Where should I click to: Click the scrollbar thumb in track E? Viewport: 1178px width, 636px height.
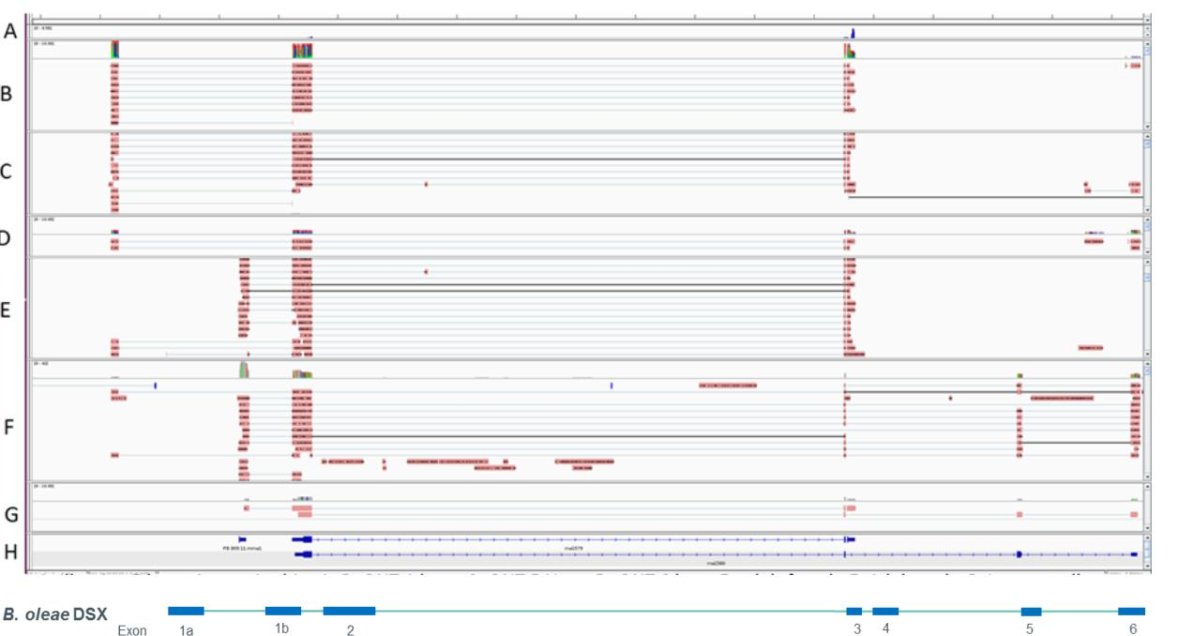click(x=1149, y=277)
